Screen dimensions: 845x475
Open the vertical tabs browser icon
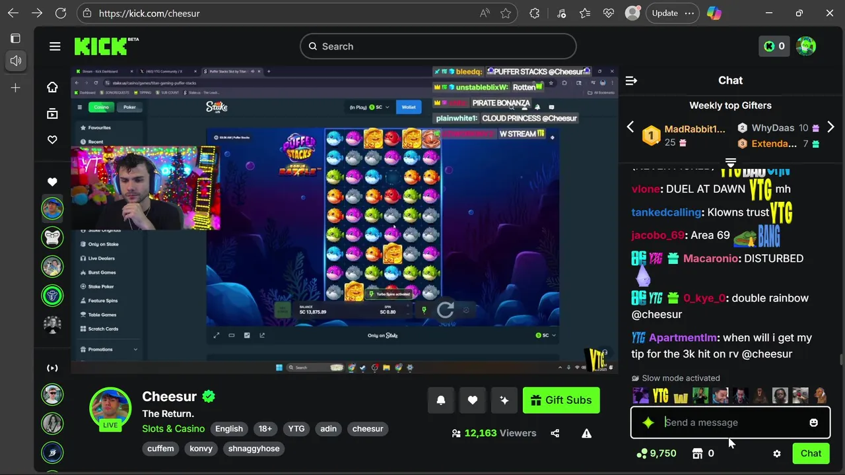[x=15, y=38]
